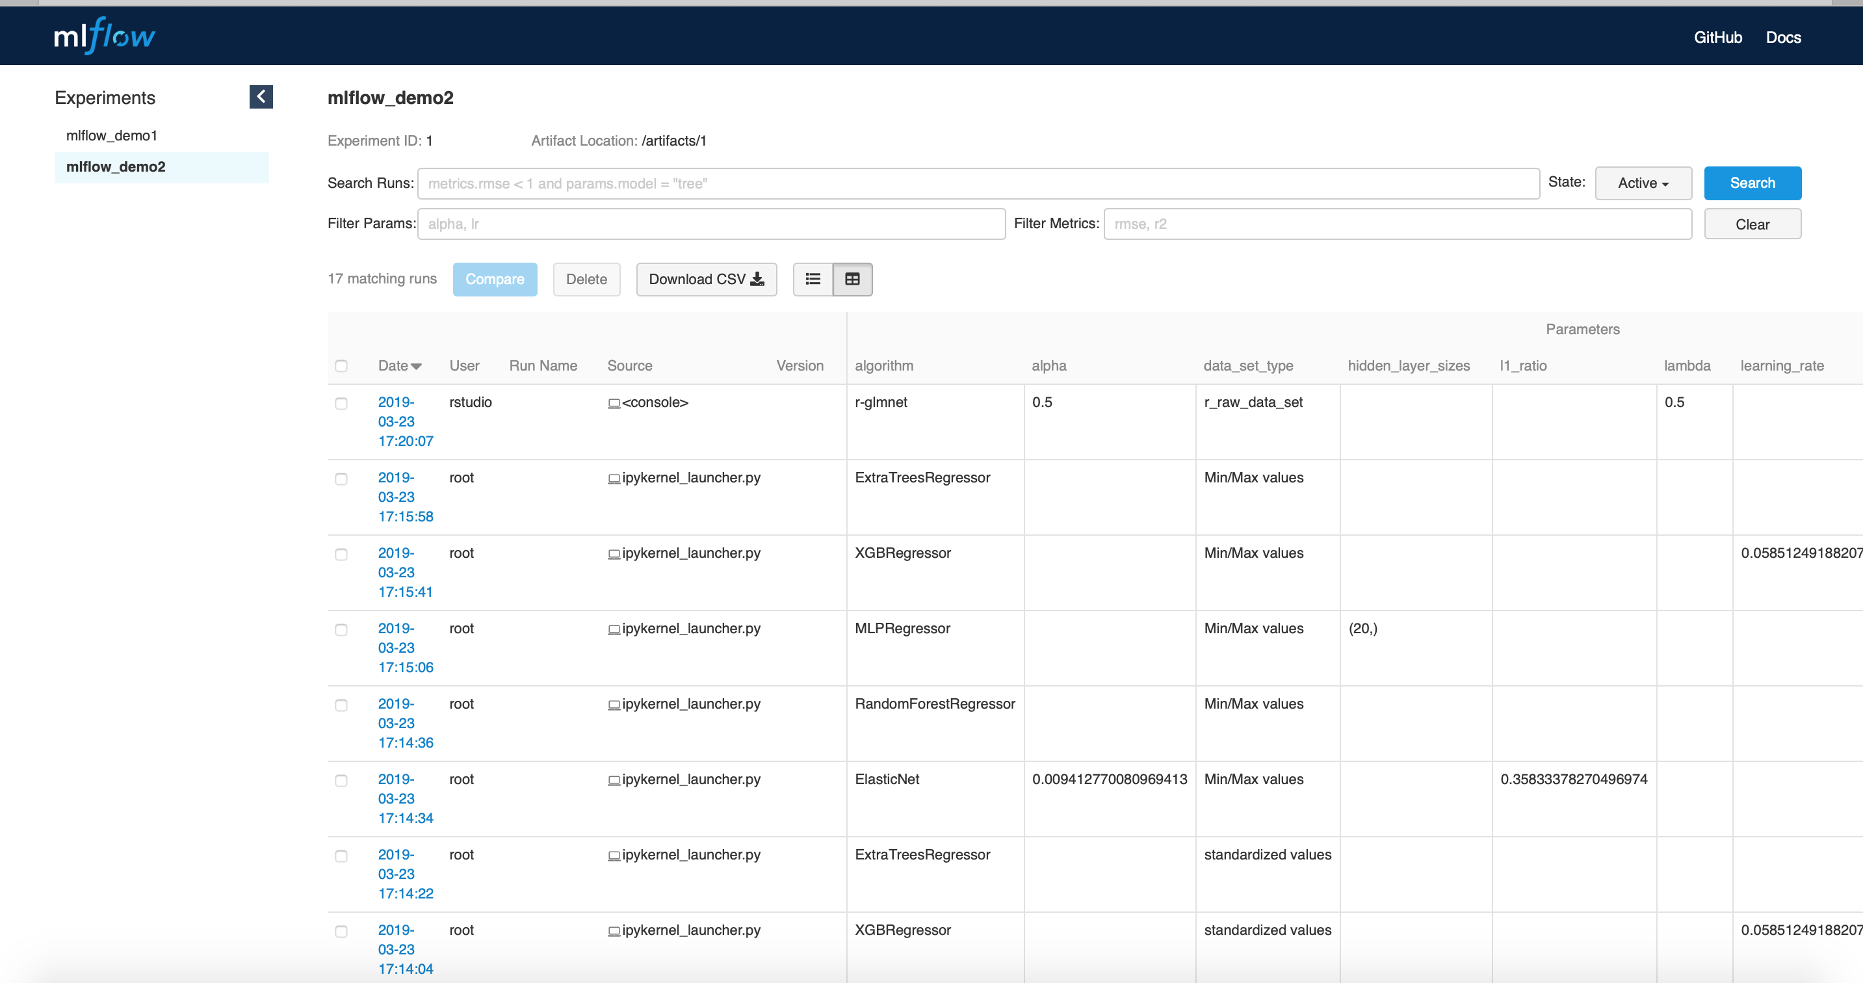Open the Docs link in header
The image size is (1863, 983).
pyautogui.click(x=1783, y=38)
